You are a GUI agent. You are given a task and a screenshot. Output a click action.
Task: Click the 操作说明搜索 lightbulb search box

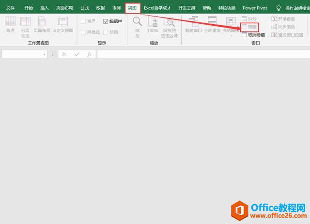click(x=294, y=8)
